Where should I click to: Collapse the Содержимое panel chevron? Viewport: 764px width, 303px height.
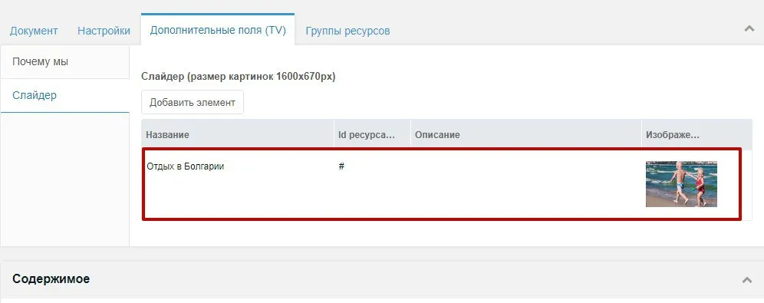click(746, 280)
